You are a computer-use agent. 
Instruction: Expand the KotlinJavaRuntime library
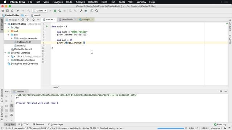click(x=8, y=60)
